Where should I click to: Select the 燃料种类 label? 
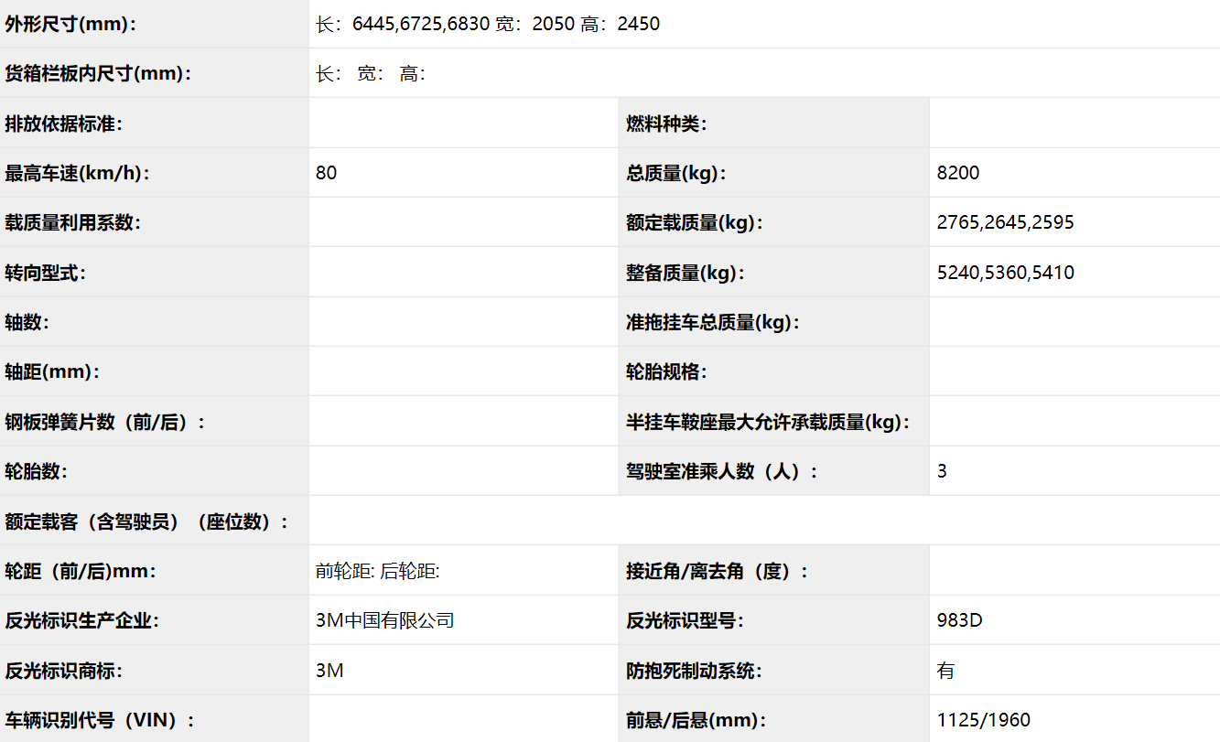tap(666, 124)
